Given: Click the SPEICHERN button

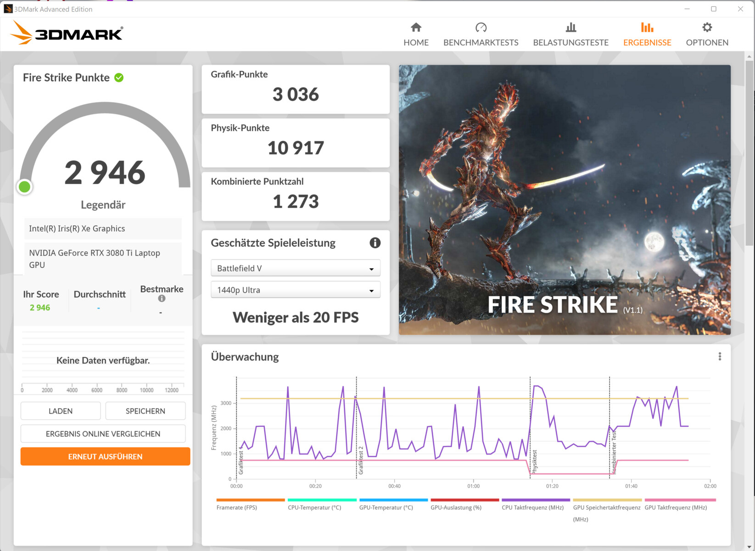Looking at the screenshot, I should (x=145, y=411).
